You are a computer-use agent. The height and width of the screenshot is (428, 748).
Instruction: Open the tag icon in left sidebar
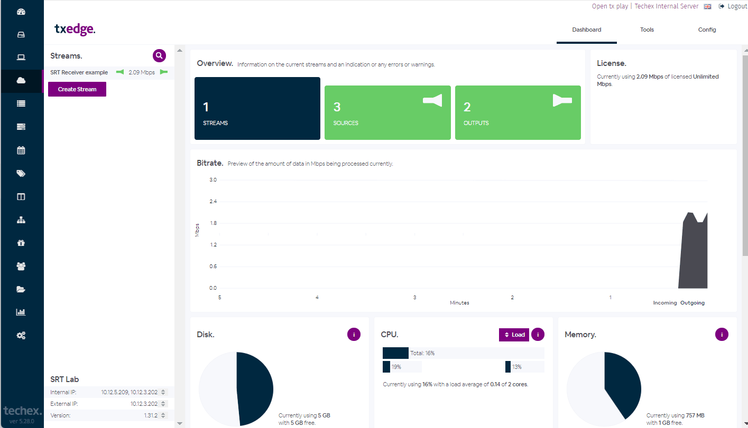(x=21, y=174)
